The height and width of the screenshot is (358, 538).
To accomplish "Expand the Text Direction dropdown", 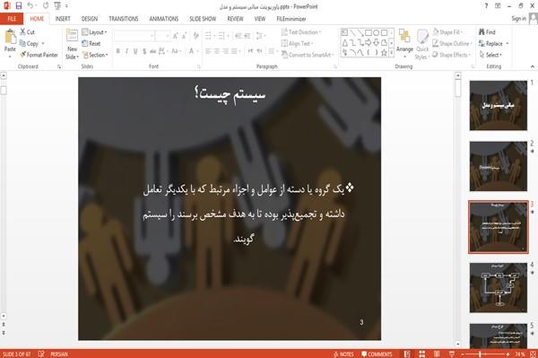I will [301, 32].
